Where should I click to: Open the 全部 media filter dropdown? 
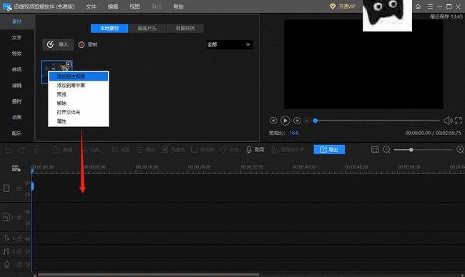tap(229, 45)
